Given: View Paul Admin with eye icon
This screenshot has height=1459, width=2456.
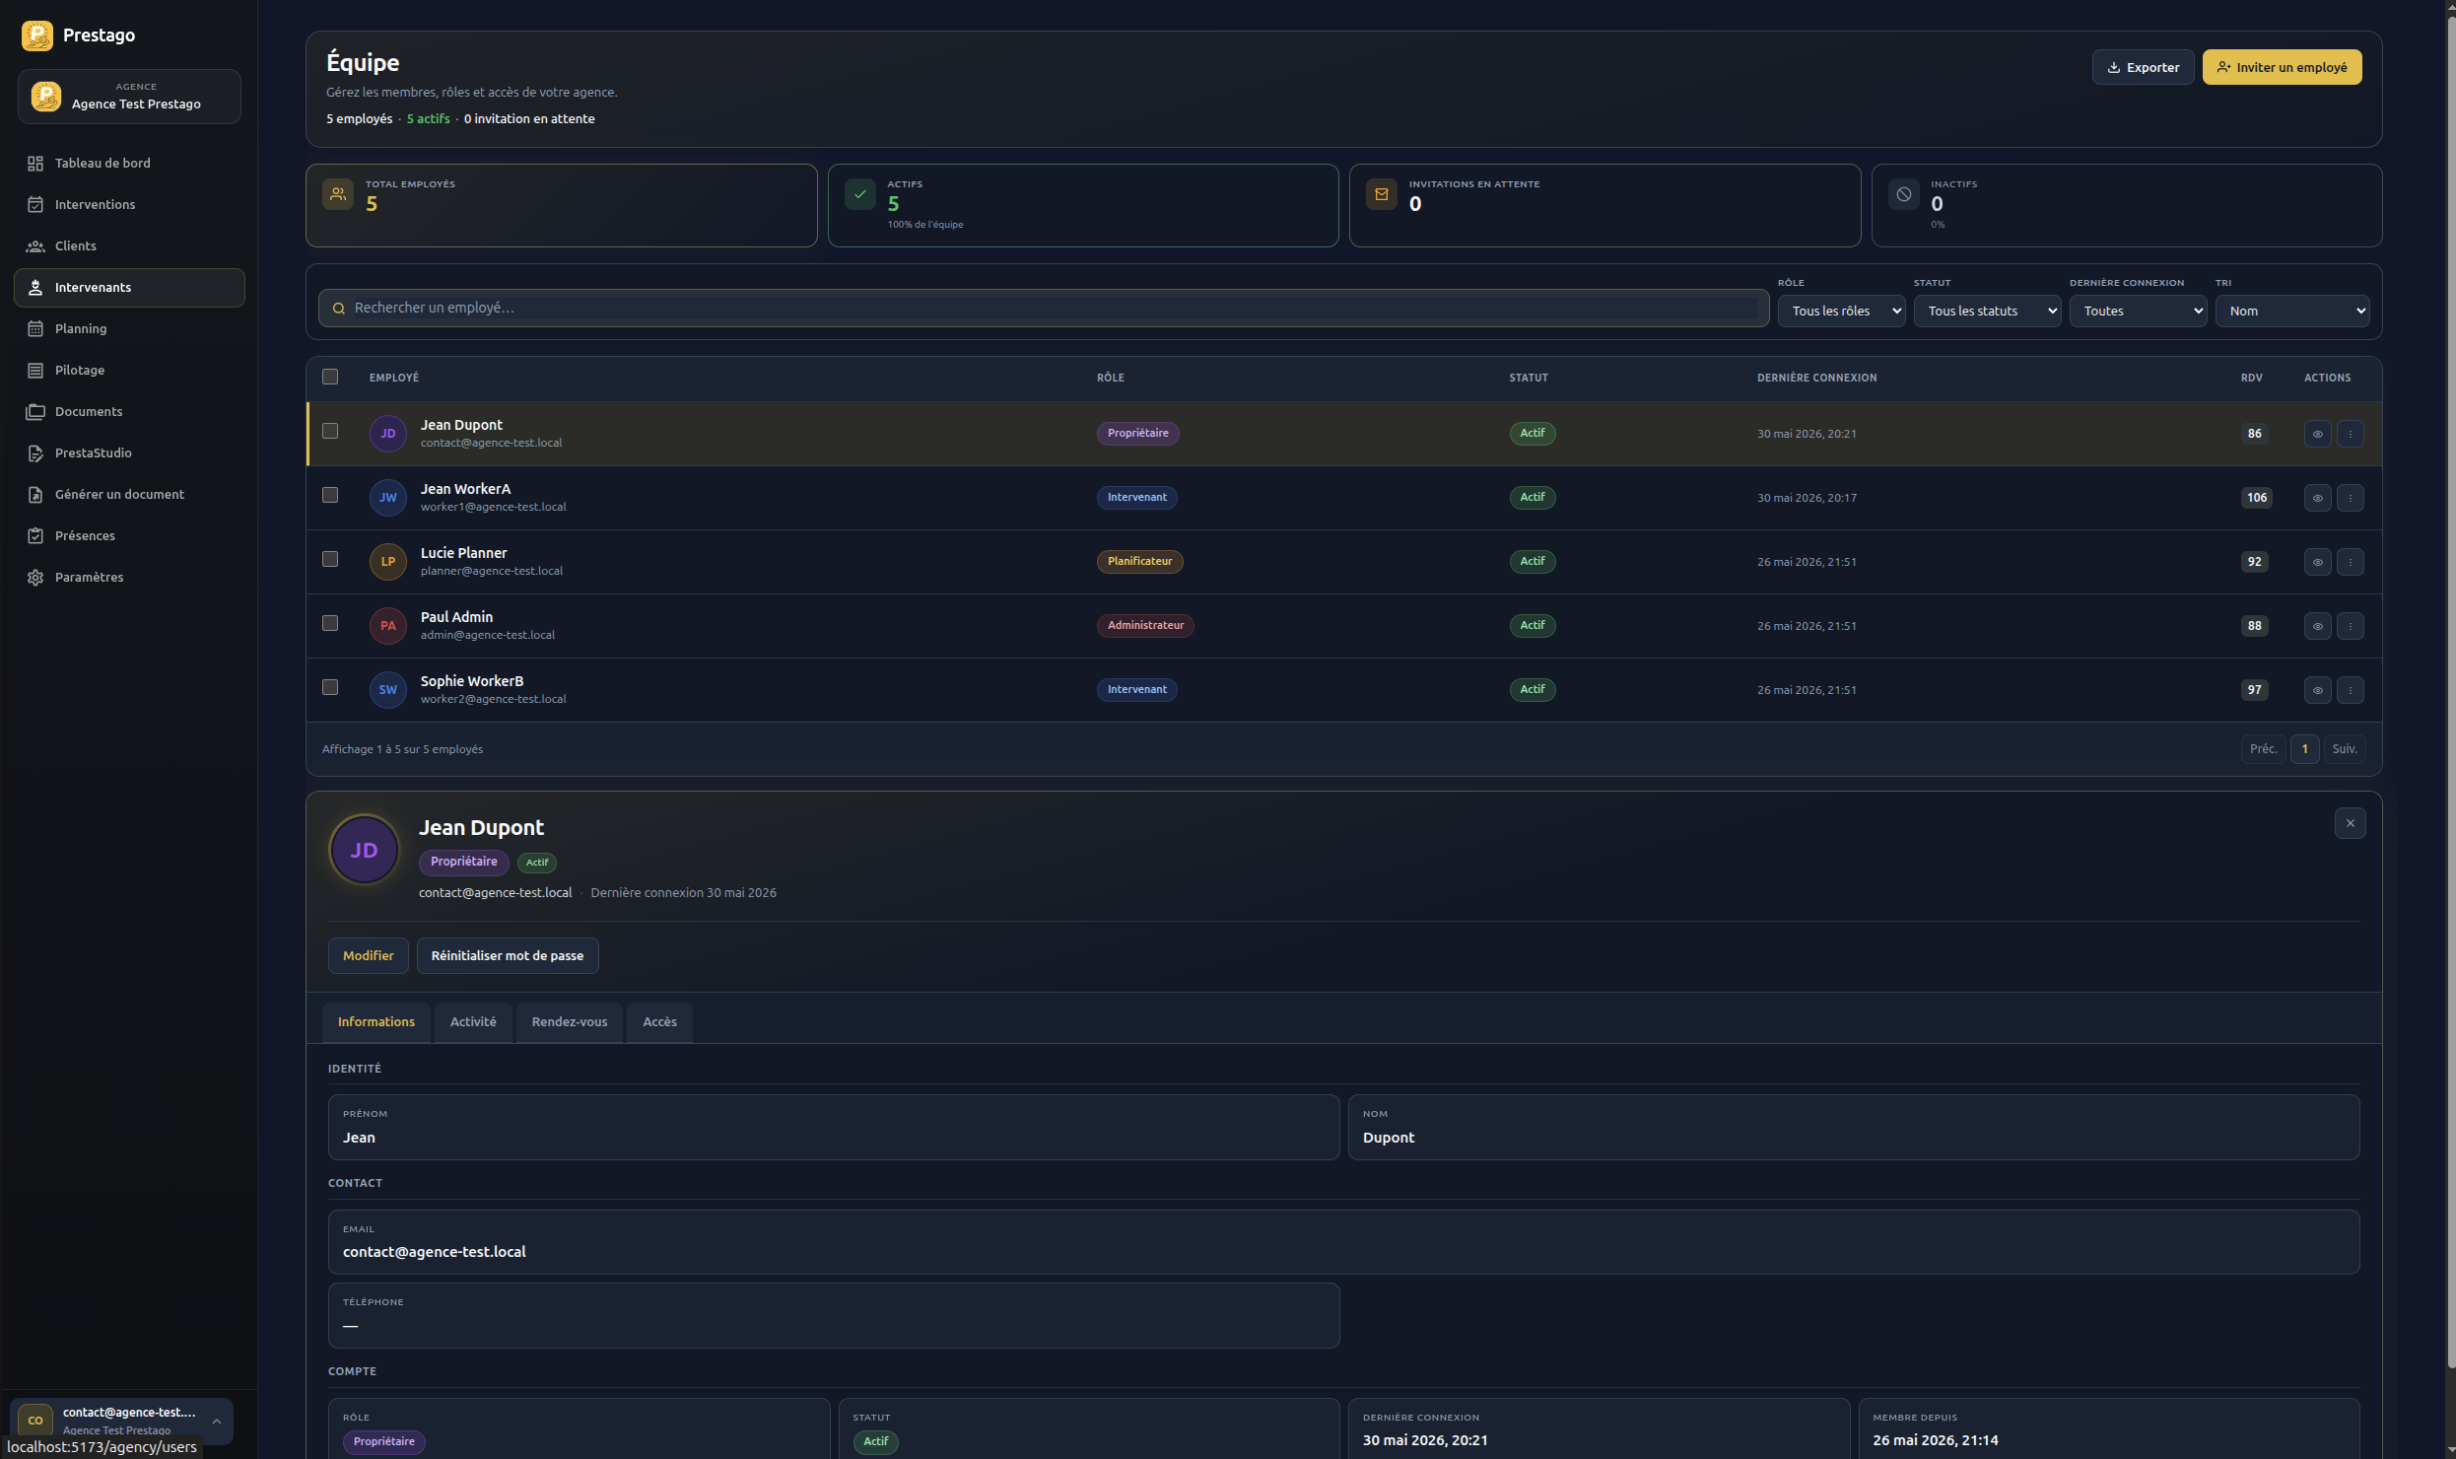Looking at the screenshot, I should point(2317,626).
